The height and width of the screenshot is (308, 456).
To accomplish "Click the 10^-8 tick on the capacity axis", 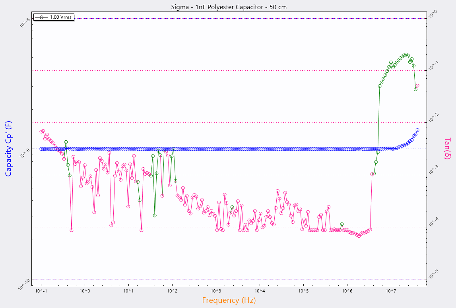I will tap(25, 22).
